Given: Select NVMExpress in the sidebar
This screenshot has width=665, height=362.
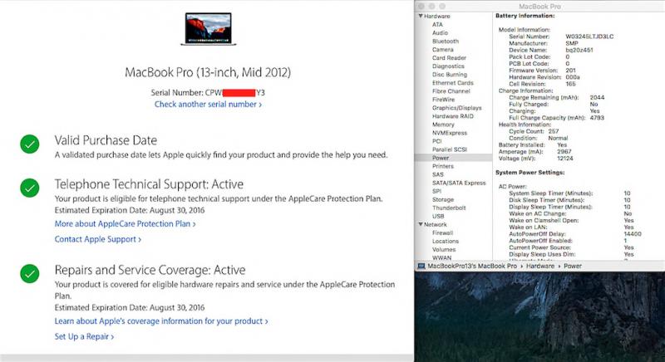Looking at the screenshot, I should (450, 133).
